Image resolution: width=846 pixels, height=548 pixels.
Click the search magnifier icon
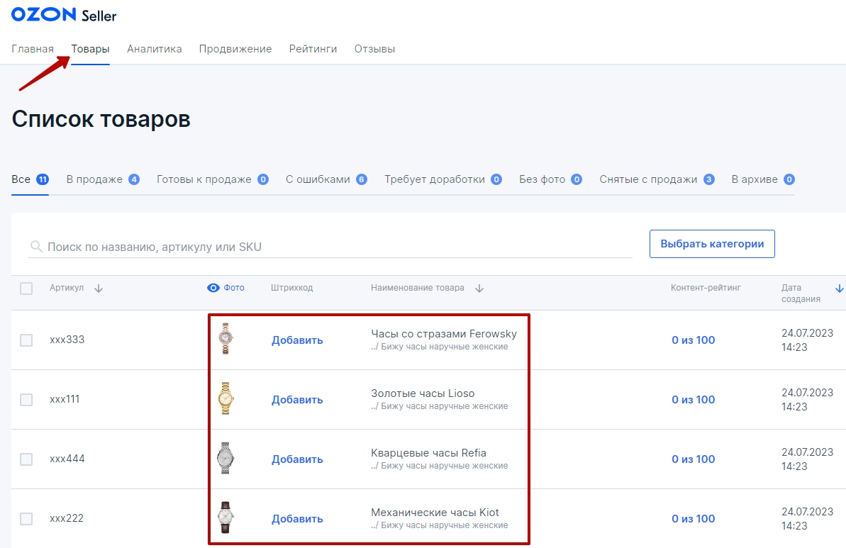[x=36, y=247]
